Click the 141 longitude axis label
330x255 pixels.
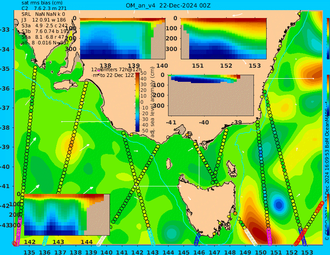click(x=122, y=252)
